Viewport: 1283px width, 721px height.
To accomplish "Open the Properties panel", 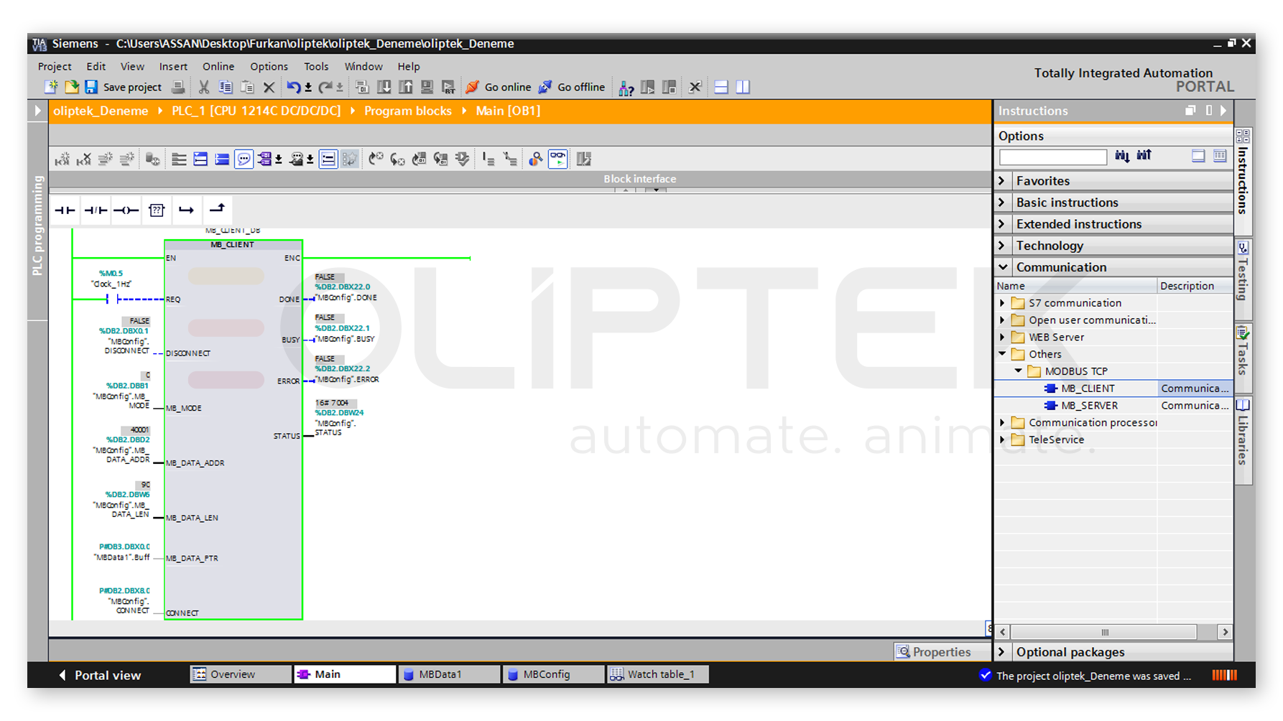I will click(x=934, y=651).
